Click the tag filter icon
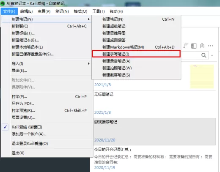The height and width of the screenshot is (172, 220). point(202,46)
